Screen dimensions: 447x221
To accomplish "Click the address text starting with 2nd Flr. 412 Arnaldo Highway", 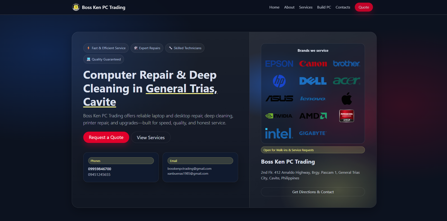I will point(310,175).
